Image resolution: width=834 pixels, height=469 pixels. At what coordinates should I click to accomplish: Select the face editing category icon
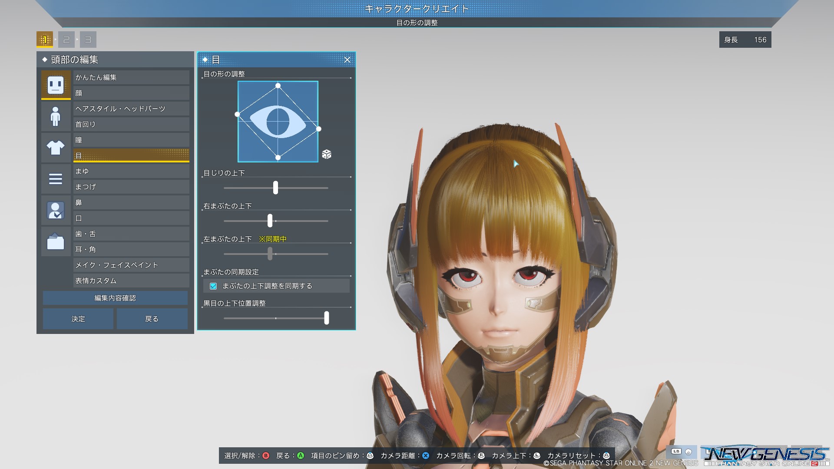pyautogui.click(x=56, y=85)
